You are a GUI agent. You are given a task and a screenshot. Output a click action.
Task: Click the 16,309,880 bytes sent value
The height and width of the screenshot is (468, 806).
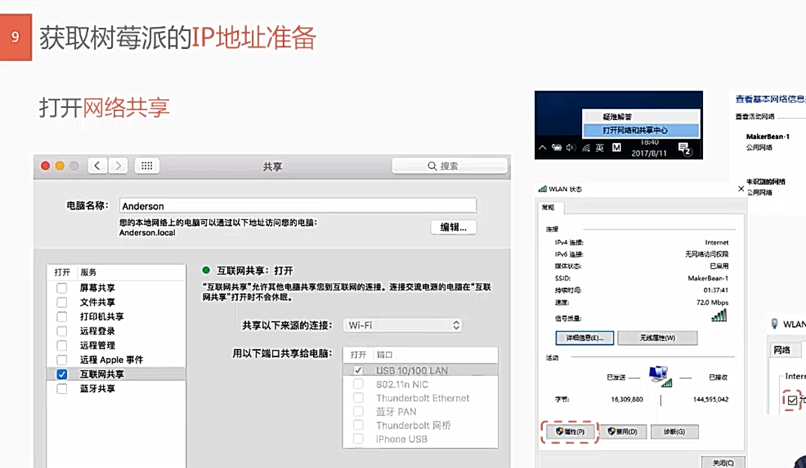tap(627, 399)
